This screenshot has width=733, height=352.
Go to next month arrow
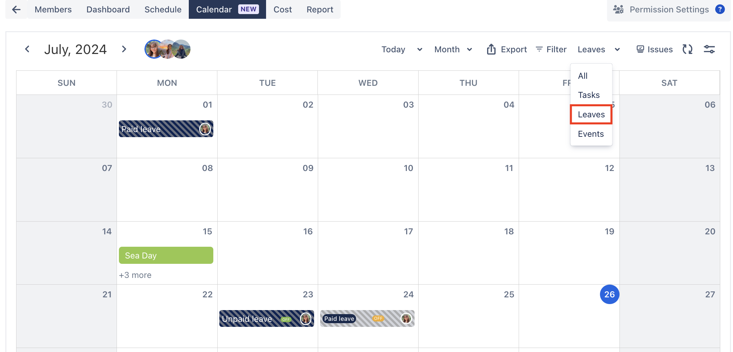click(x=124, y=49)
